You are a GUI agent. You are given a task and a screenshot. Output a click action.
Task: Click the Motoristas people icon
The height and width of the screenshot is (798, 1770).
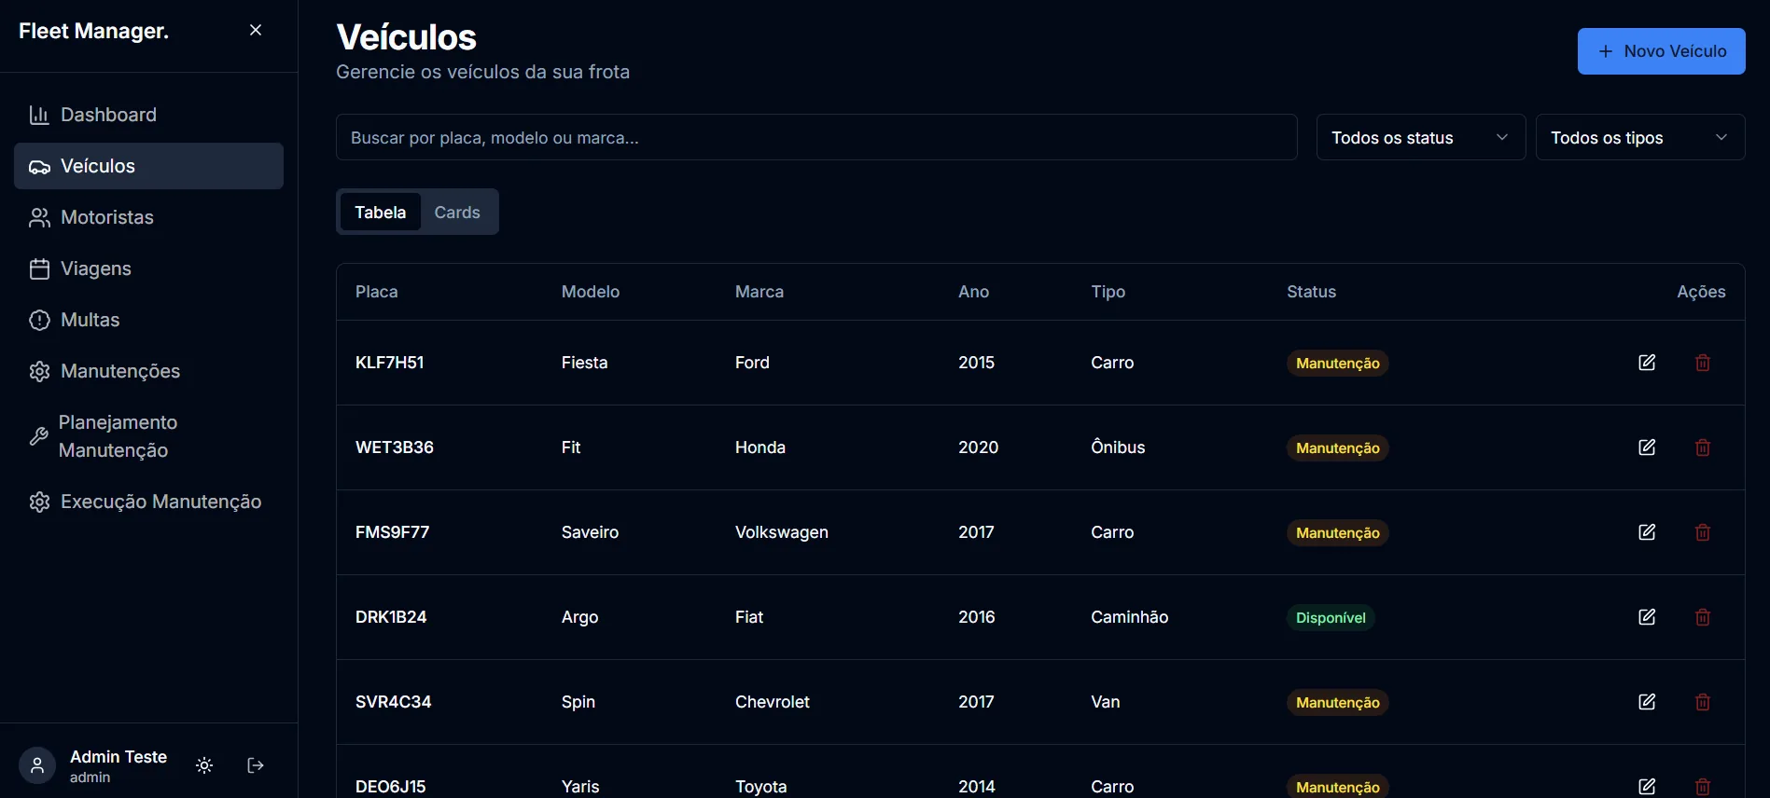(x=39, y=217)
